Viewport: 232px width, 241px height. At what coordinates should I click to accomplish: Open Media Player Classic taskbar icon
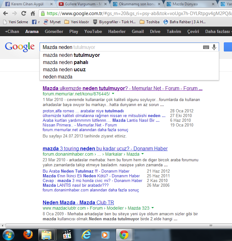[67, 235]
